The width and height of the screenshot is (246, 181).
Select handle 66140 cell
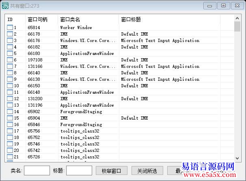(x=34, y=73)
